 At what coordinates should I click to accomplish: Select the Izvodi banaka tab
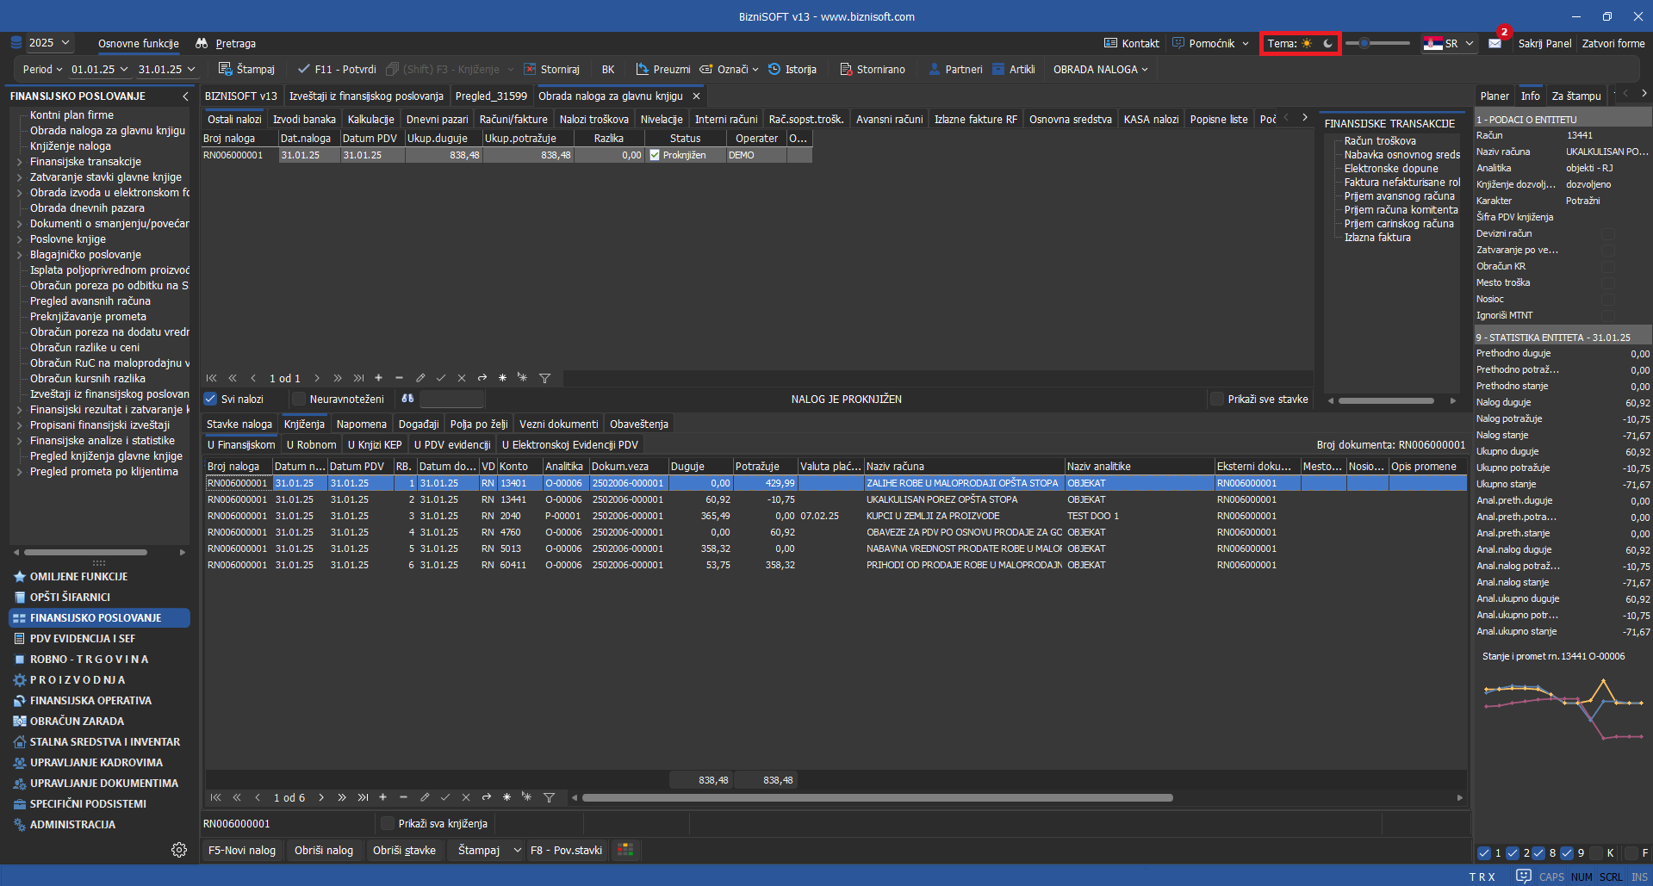coord(304,119)
